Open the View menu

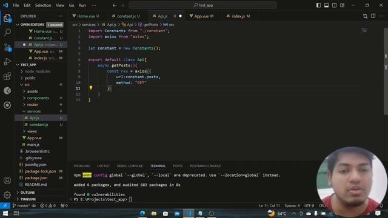(x=60, y=5)
